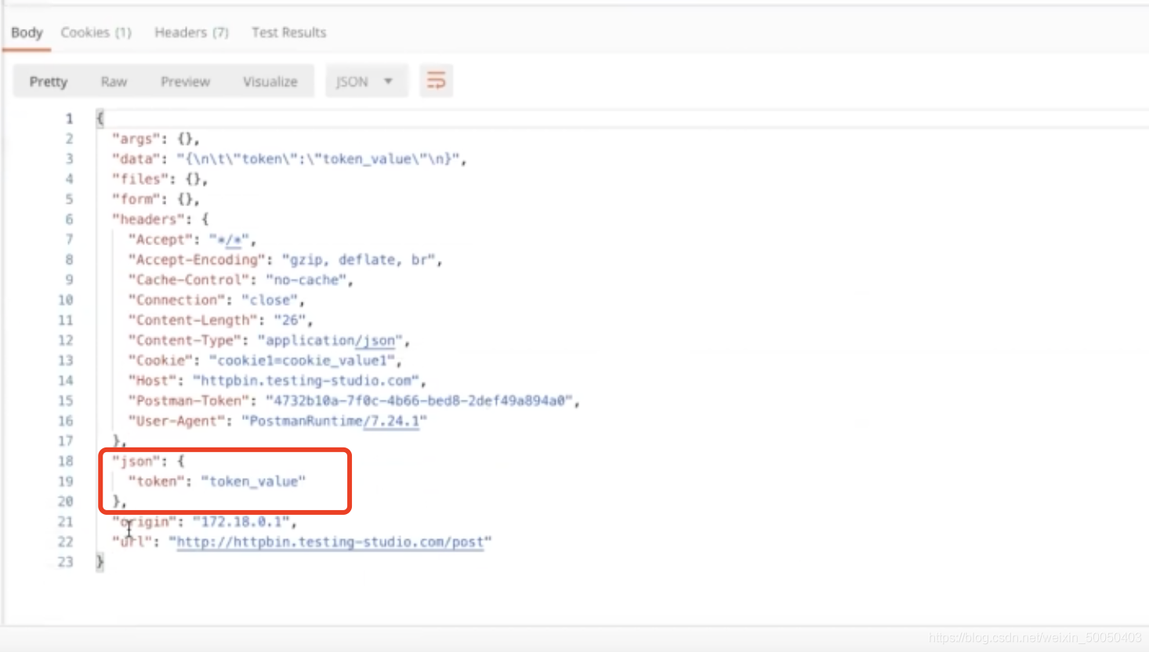Open the Cookies (1) tab
The width and height of the screenshot is (1149, 652).
(96, 32)
